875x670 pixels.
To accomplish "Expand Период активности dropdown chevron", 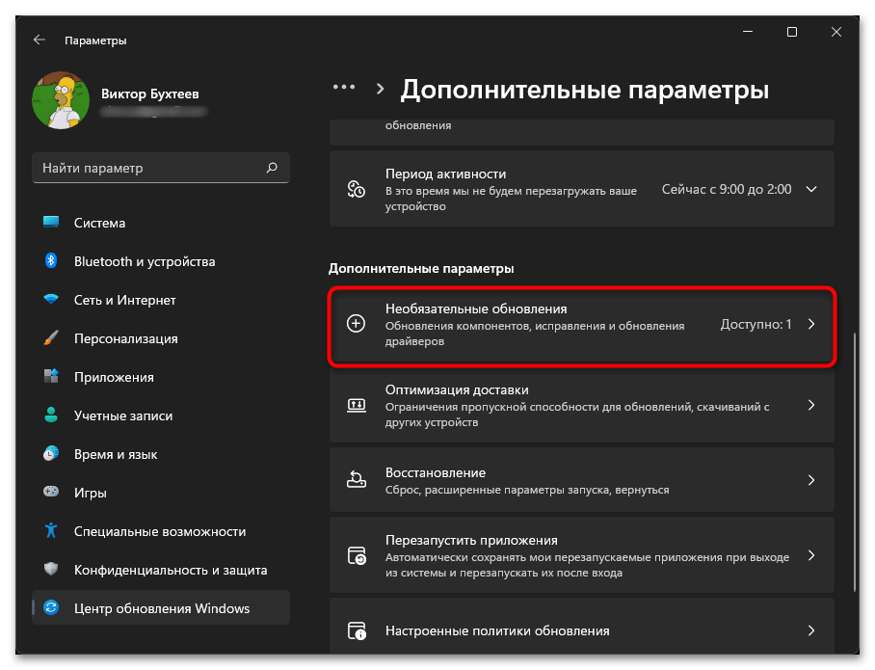I will 812,189.
